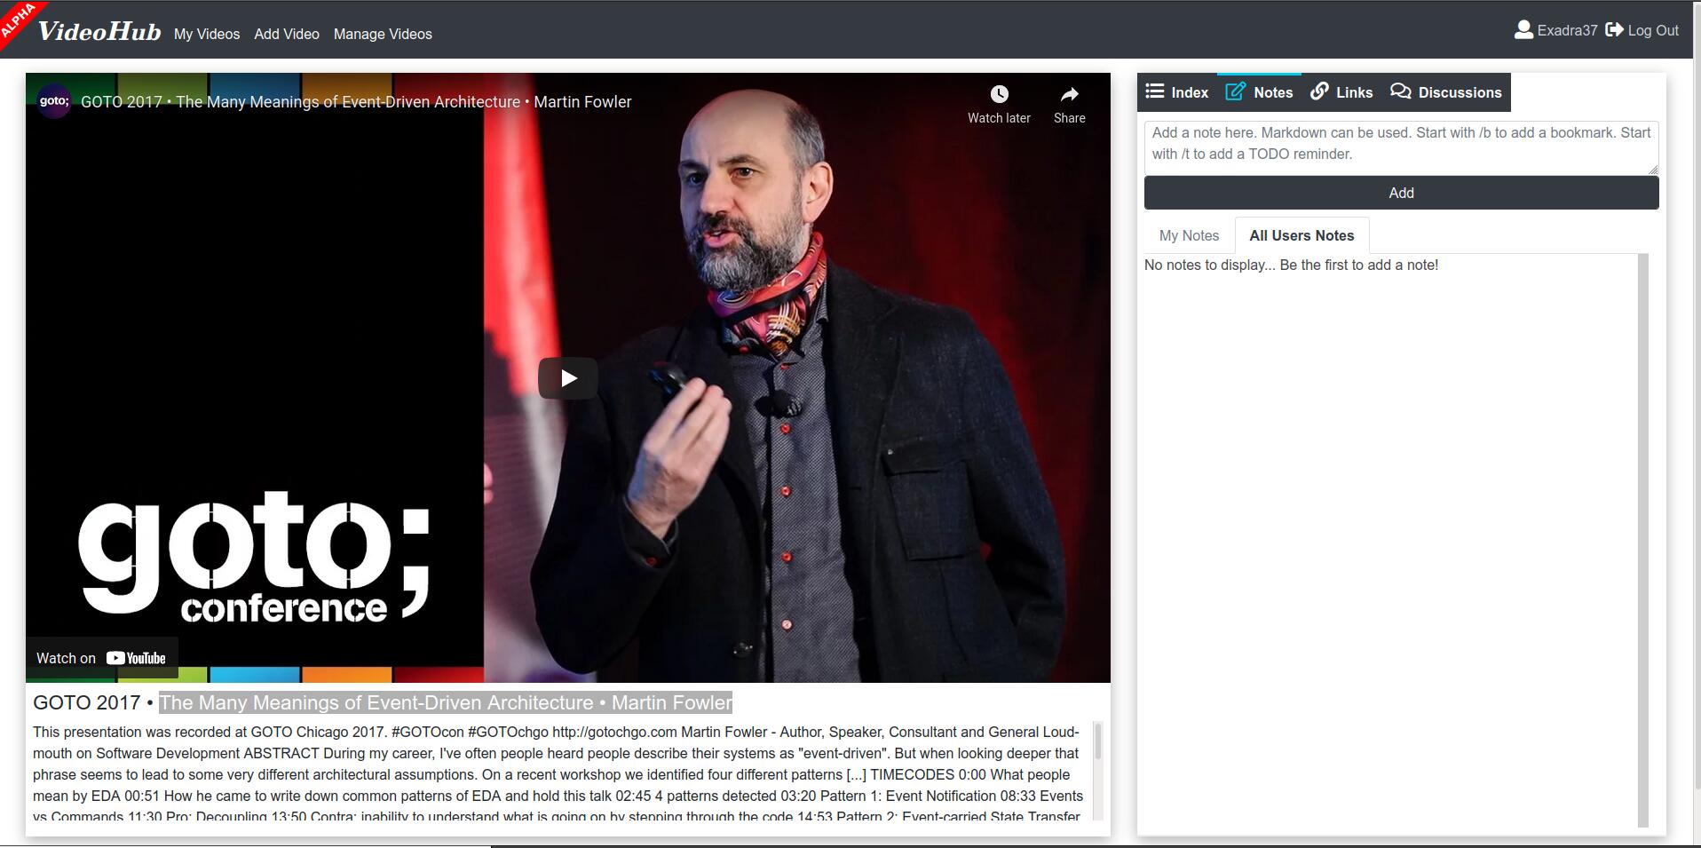Select the All Users Notes tab
The height and width of the screenshot is (848, 1701).
tap(1301, 235)
